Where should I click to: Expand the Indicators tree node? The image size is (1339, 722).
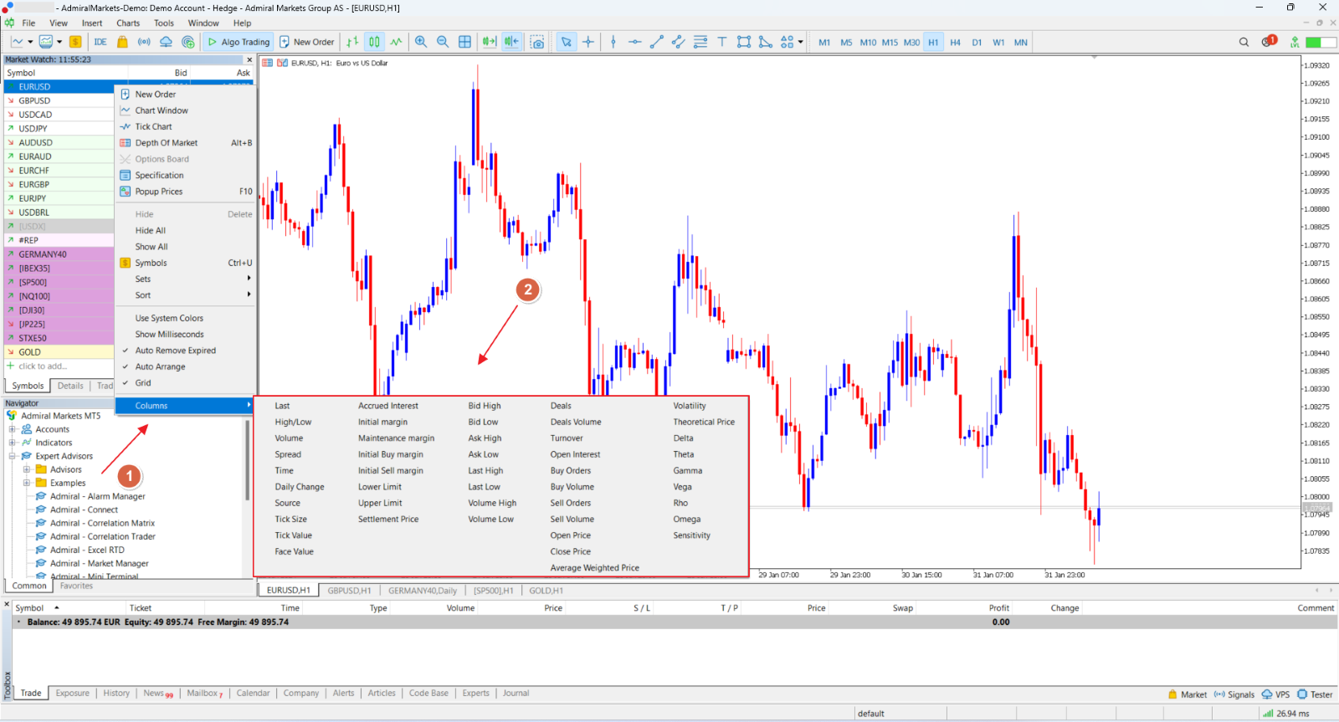(13, 443)
